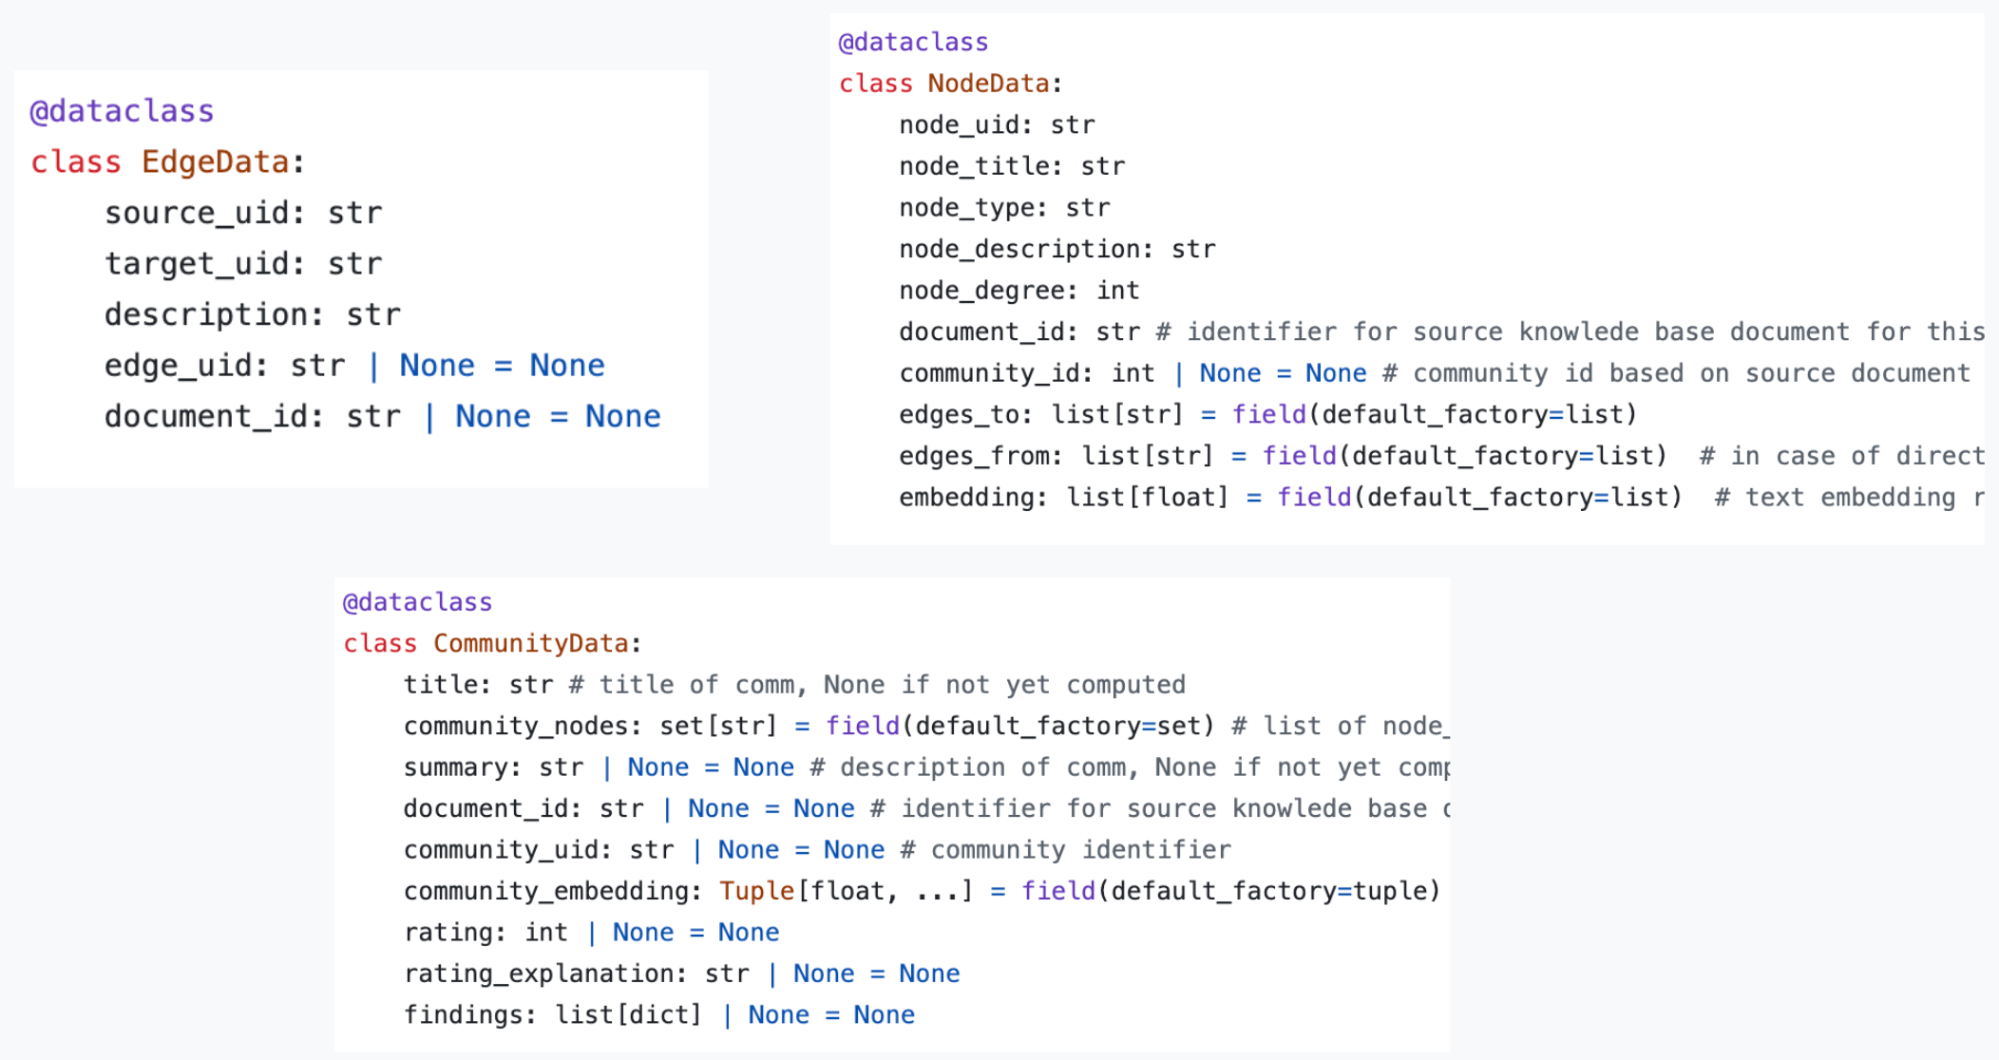Click the CommunityData class name
Image resolution: width=1999 pixels, height=1060 pixels.
tap(530, 644)
